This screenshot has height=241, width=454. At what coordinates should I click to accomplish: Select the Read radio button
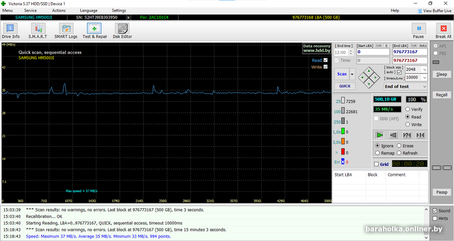(x=407, y=117)
